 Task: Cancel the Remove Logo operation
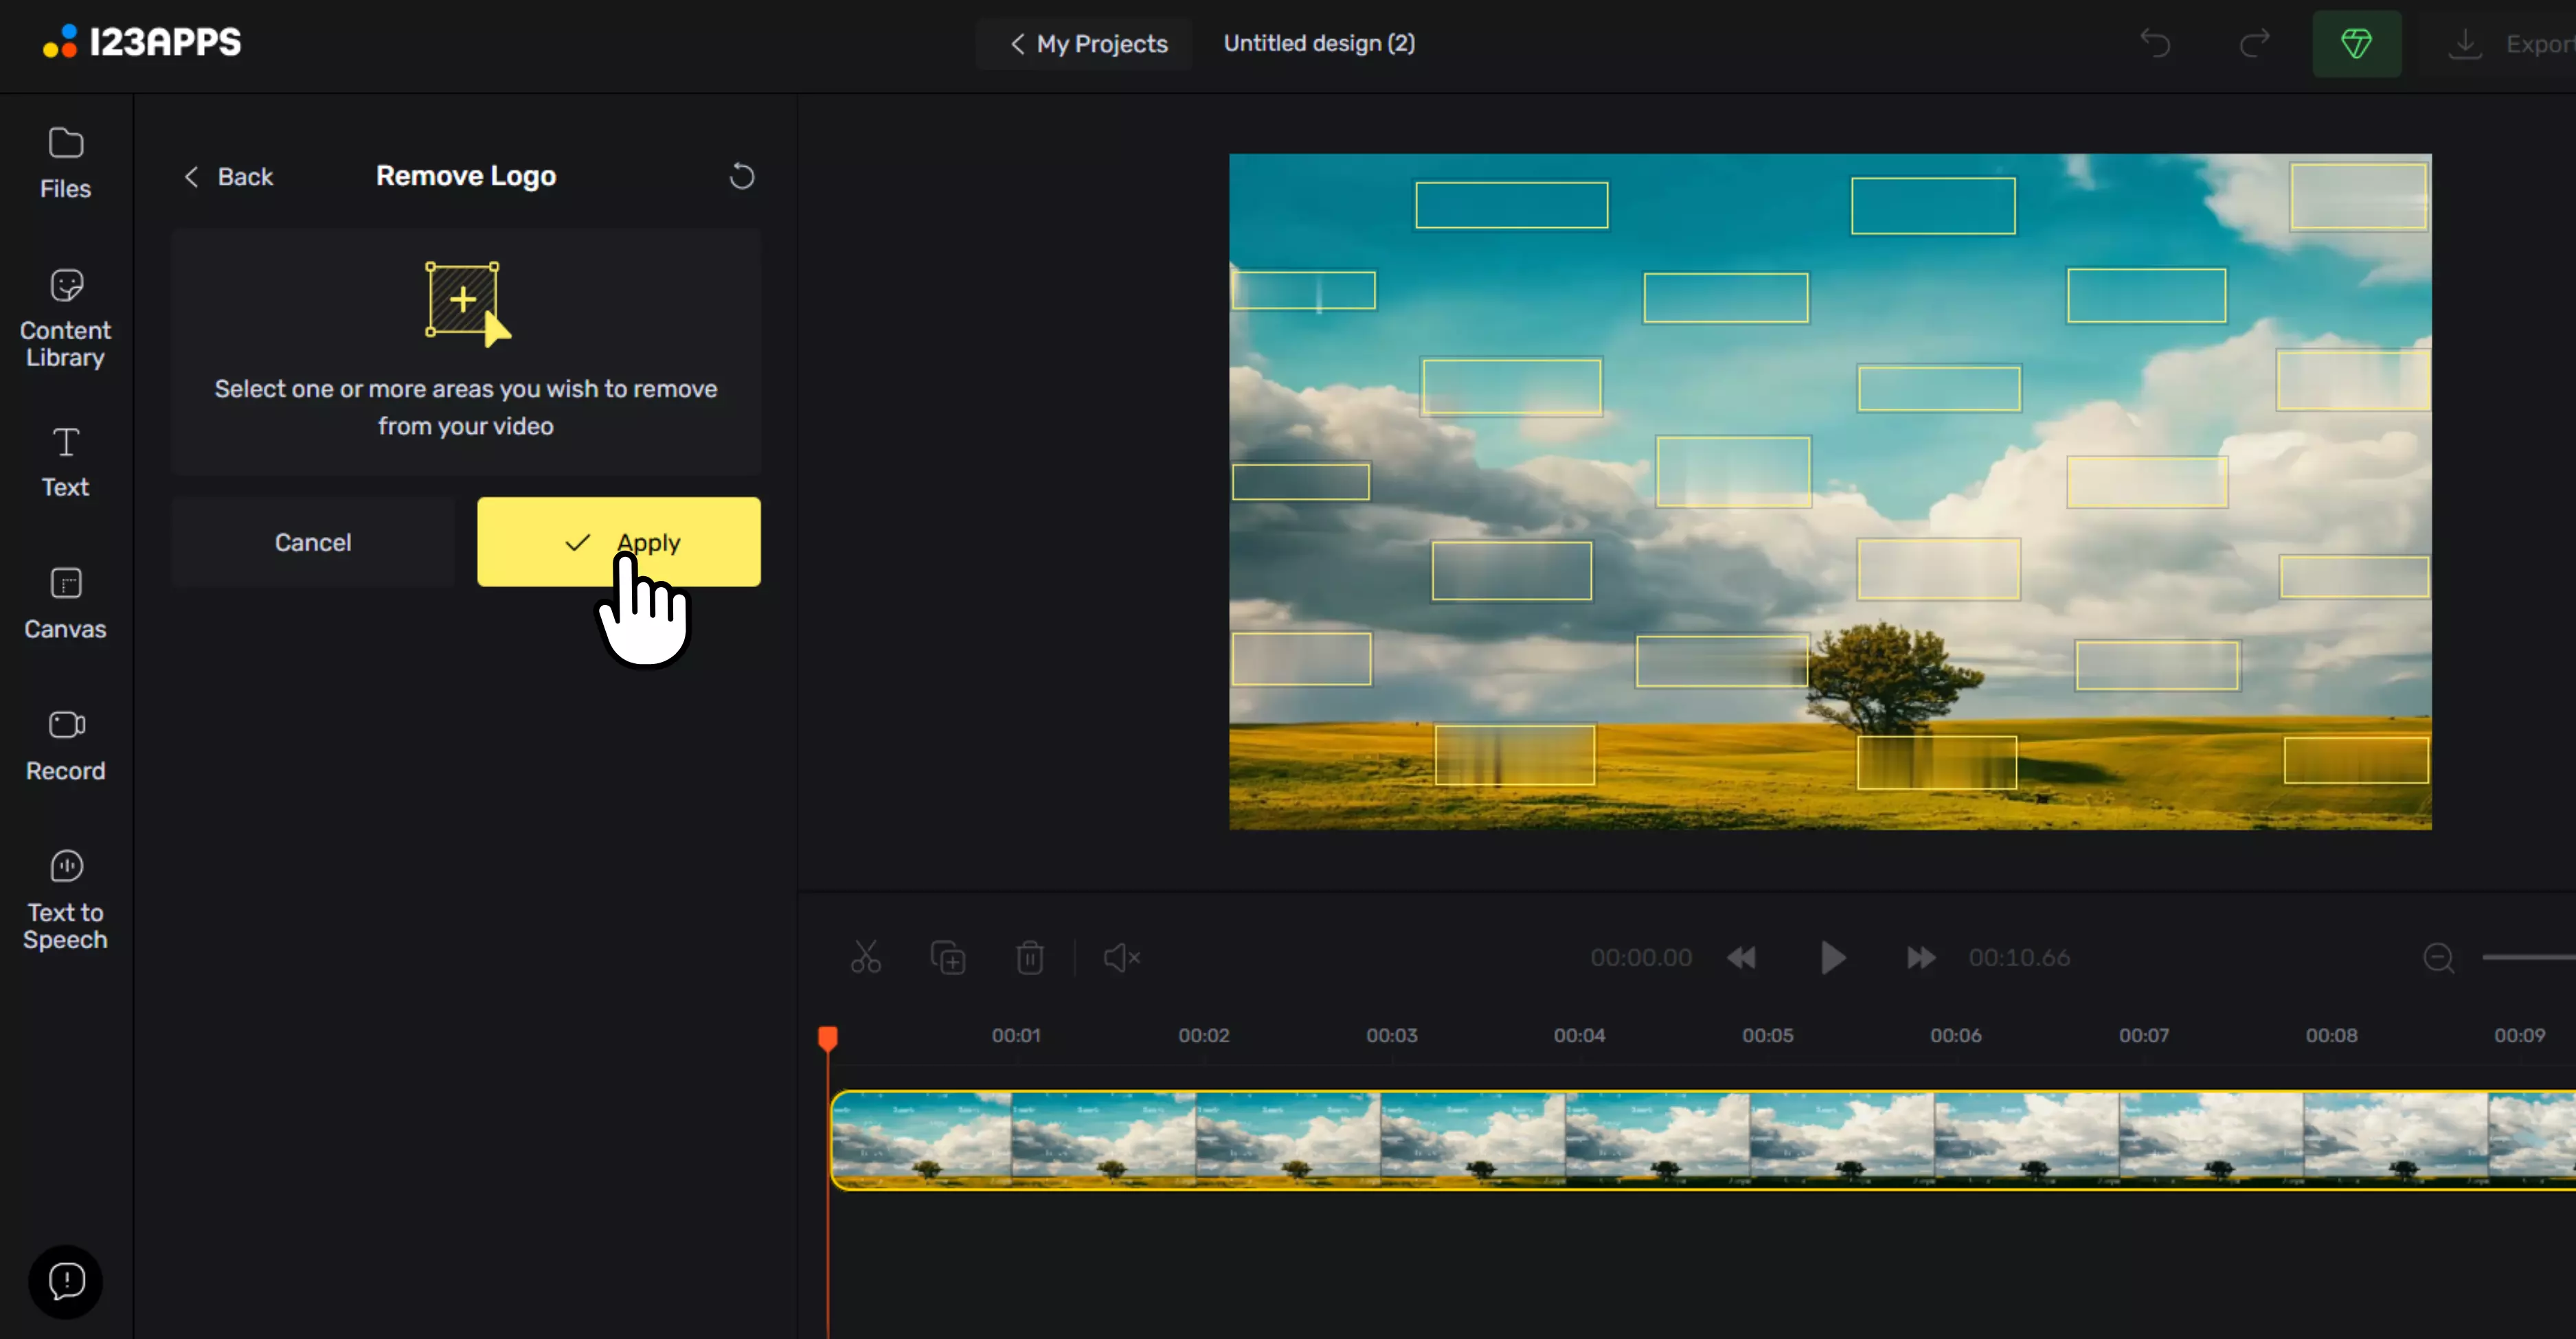click(312, 542)
